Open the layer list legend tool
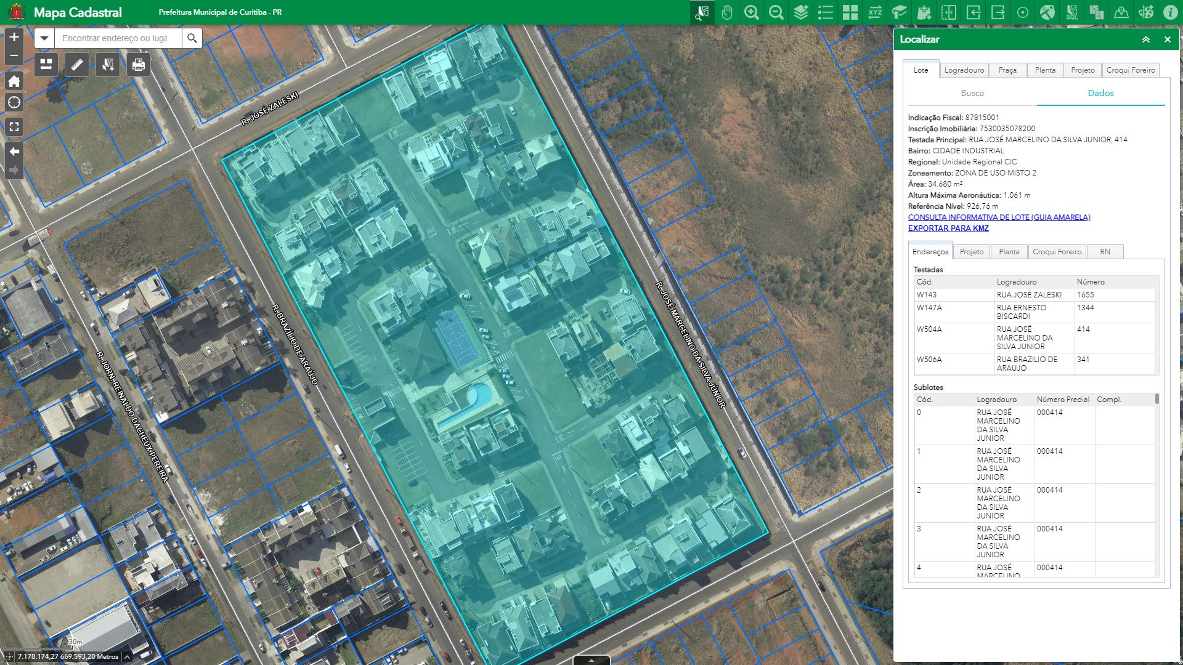 tap(826, 12)
